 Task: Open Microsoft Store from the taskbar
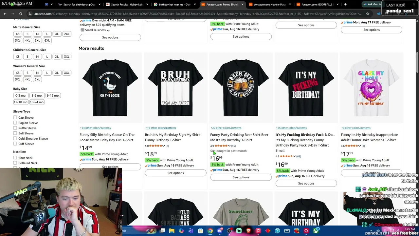tap(200, 231)
